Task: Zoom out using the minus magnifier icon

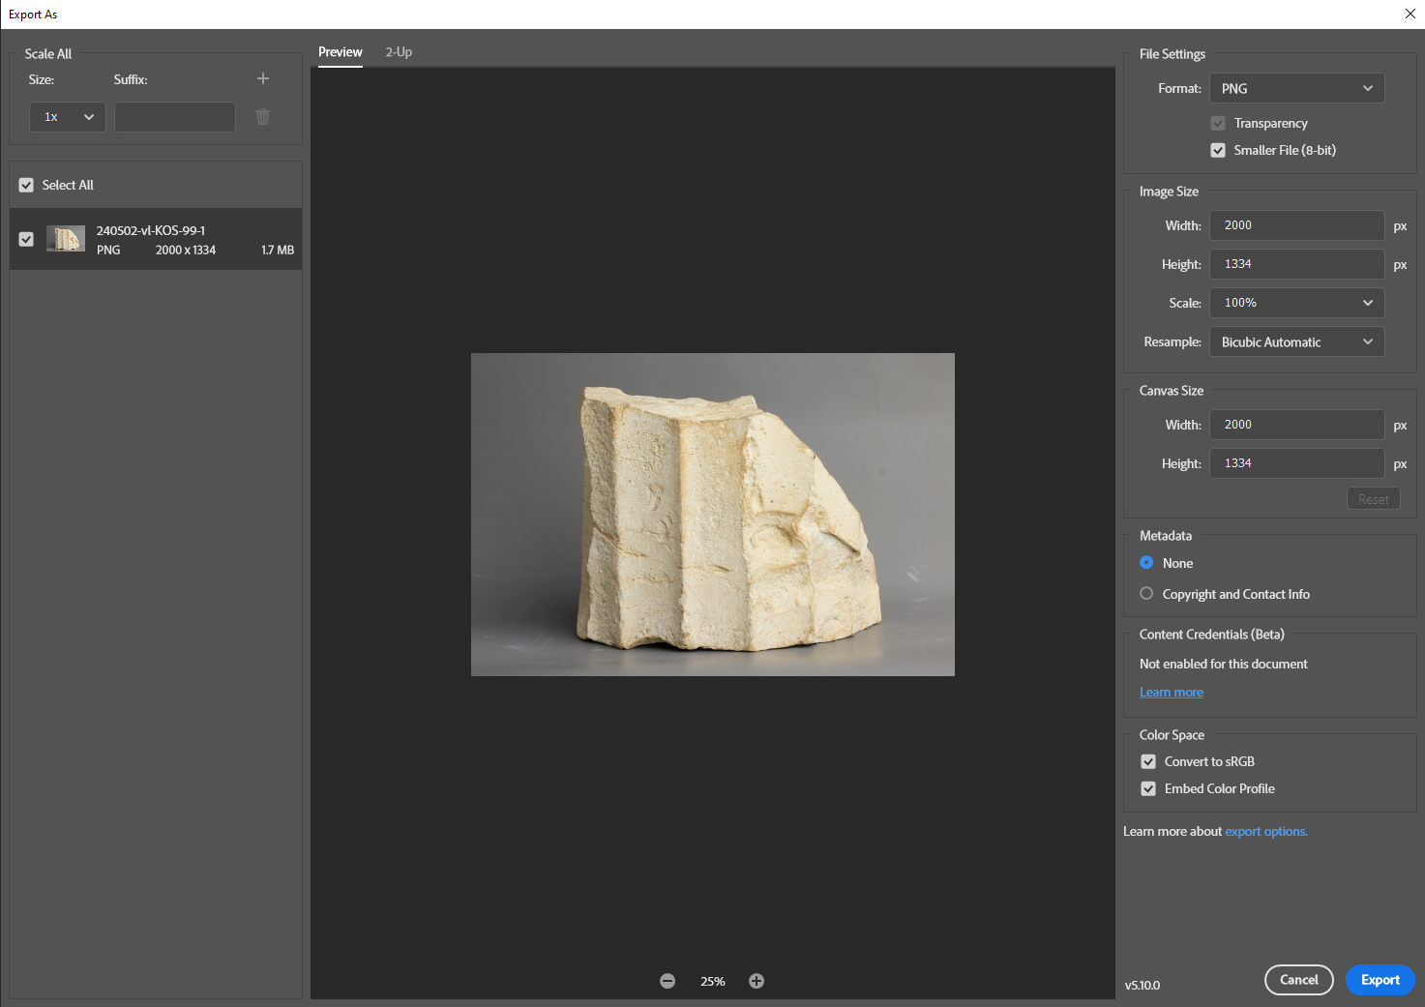Action: [668, 981]
